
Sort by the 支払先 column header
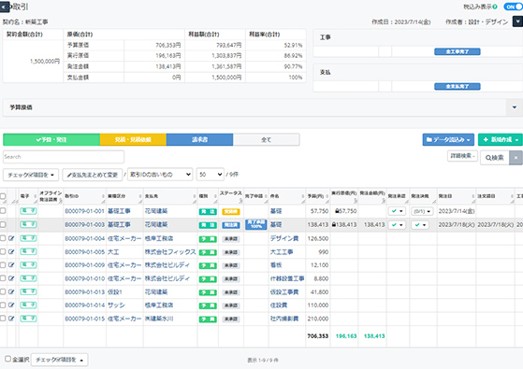click(170, 196)
